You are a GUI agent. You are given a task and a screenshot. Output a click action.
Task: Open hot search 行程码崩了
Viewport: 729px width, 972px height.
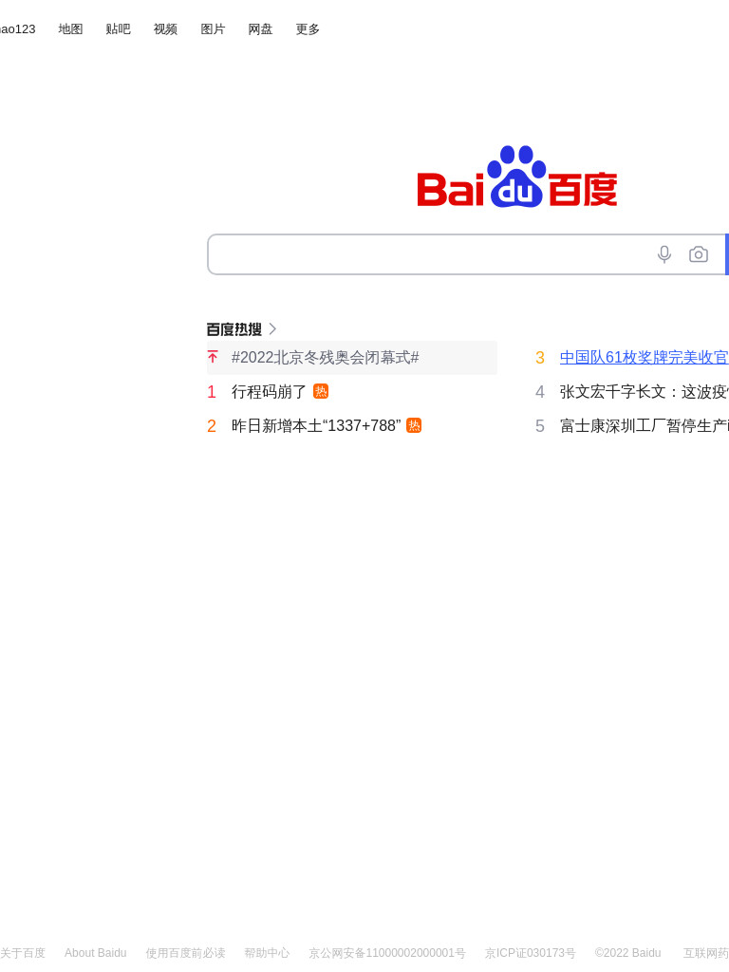click(269, 392)
